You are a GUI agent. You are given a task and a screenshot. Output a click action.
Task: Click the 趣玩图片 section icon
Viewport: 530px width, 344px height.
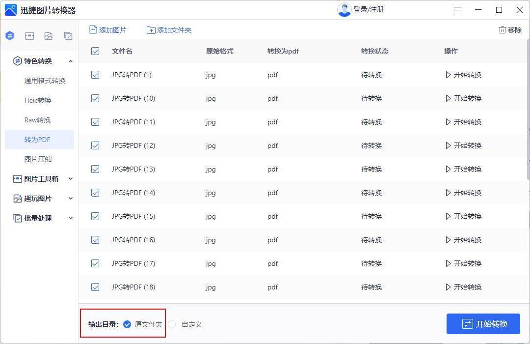[17, 199]
